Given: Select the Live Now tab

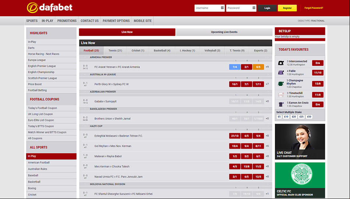Looking at the screenshot, I should (x=127, y=32).
